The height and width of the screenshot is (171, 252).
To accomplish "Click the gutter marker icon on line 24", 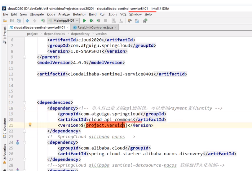I will point(18,142).
